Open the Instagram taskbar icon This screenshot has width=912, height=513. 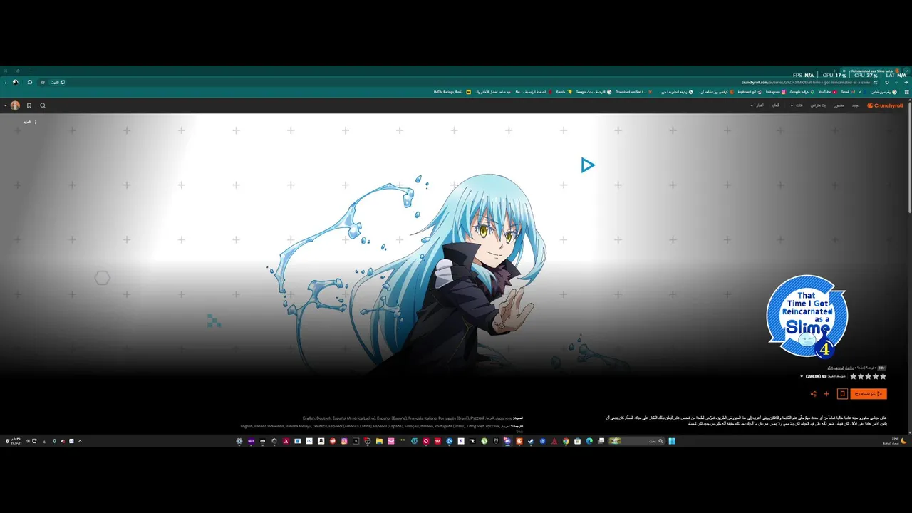pyautogui.click(x=344, y=441)
